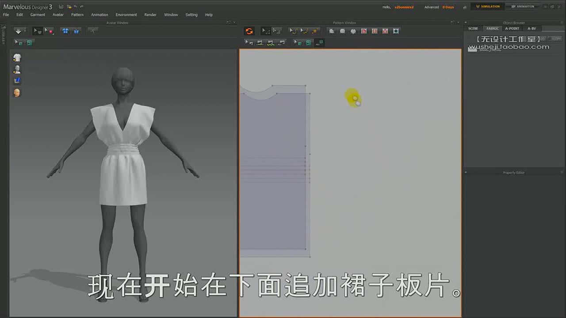Select the Dart tool icon
The width and height of the screenshot is (566, 318).
[x=396, y=31]
